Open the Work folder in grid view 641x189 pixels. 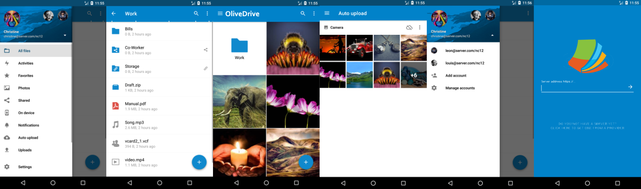point(240,48)
